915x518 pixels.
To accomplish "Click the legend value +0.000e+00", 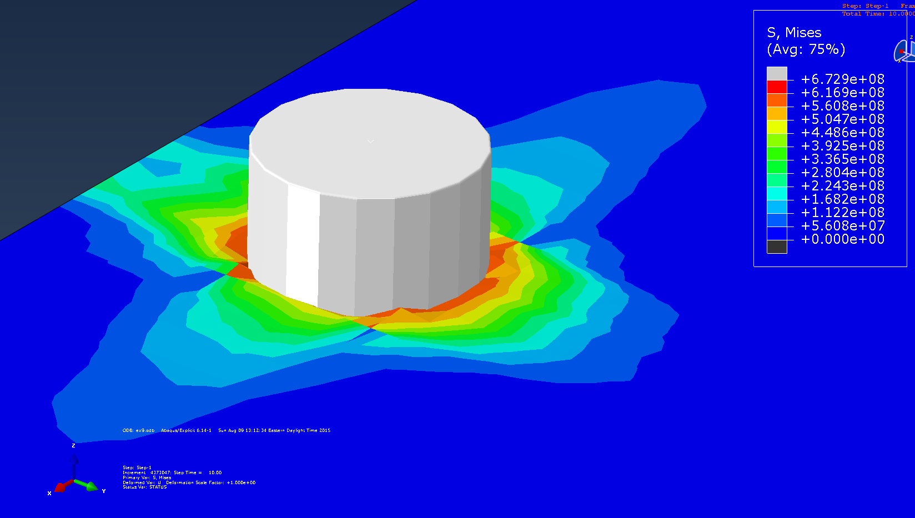I will point(843,239).
